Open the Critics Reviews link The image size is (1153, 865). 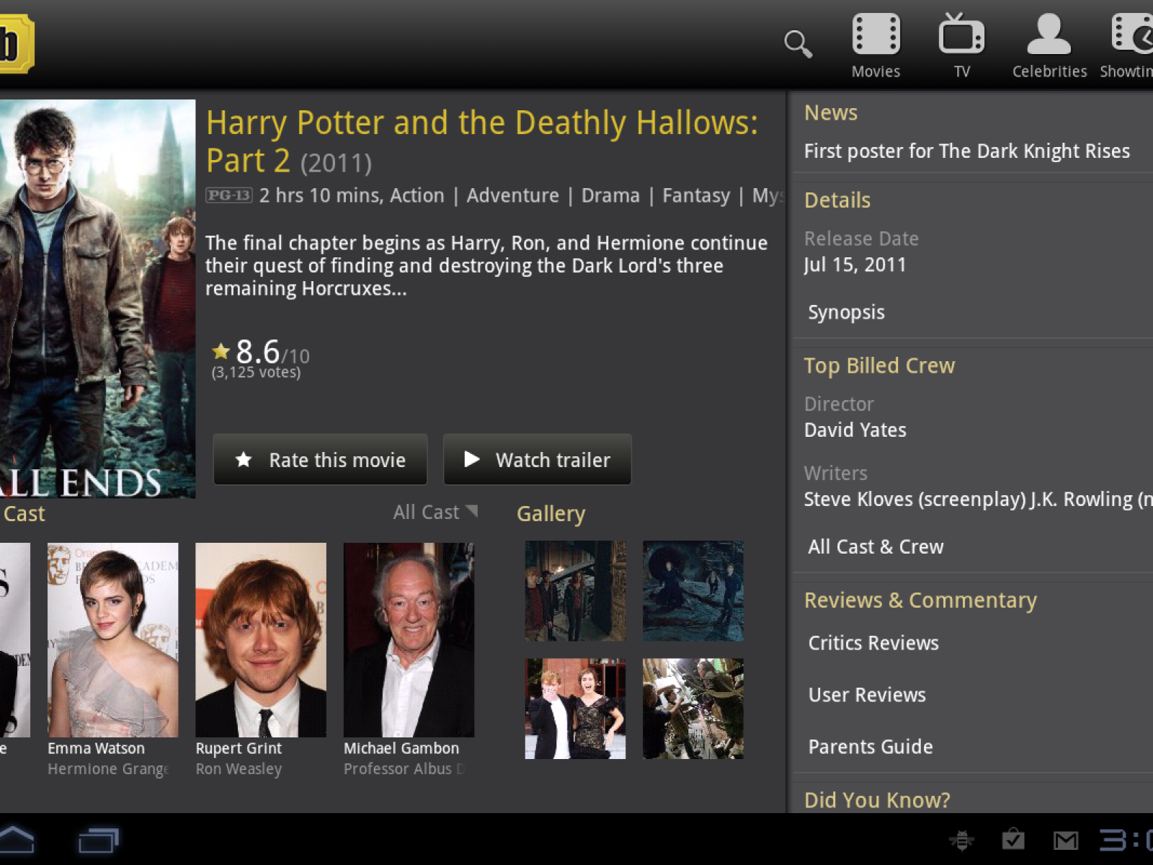tap(873, 643)
